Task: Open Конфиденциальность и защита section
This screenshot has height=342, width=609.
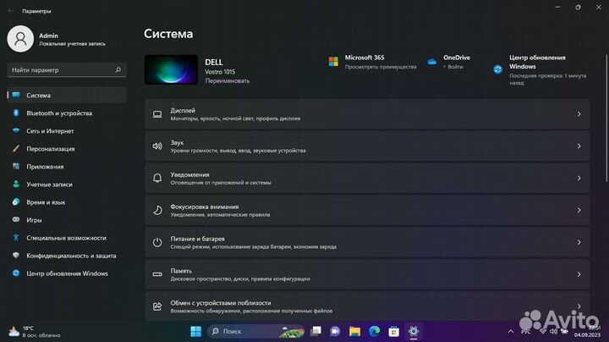Action: click(67, 256)
